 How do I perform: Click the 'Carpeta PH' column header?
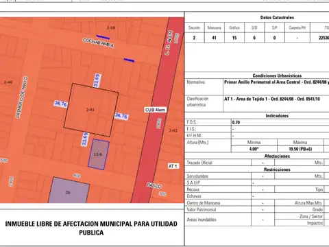[x=297, y=27]
